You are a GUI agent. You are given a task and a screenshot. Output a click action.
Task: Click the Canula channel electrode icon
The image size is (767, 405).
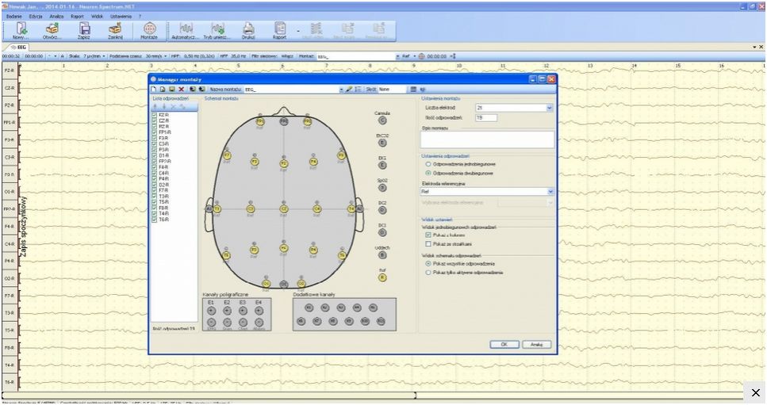tap(382, 120)
